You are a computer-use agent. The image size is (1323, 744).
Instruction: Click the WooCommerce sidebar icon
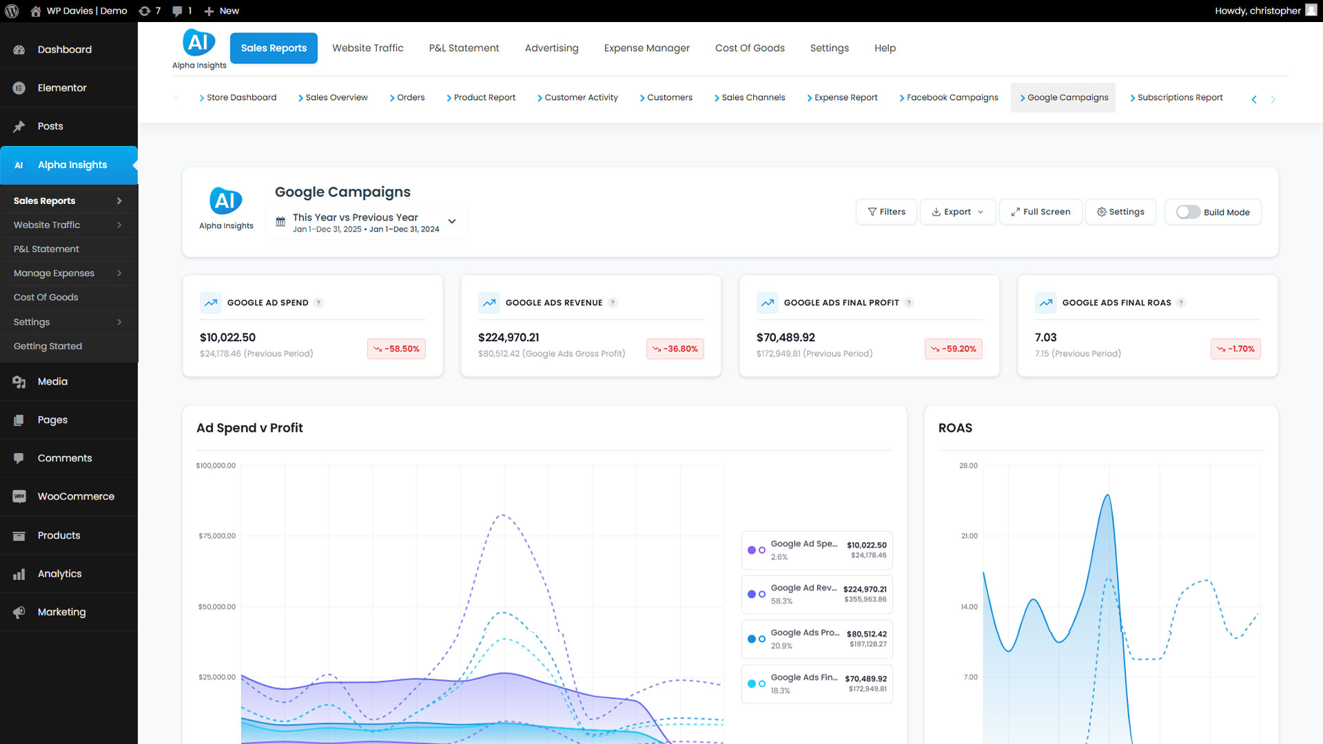[19, 497]
